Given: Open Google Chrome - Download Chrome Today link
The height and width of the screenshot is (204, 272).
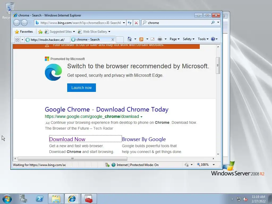Looking at the screenshot, I should point(107,109).
